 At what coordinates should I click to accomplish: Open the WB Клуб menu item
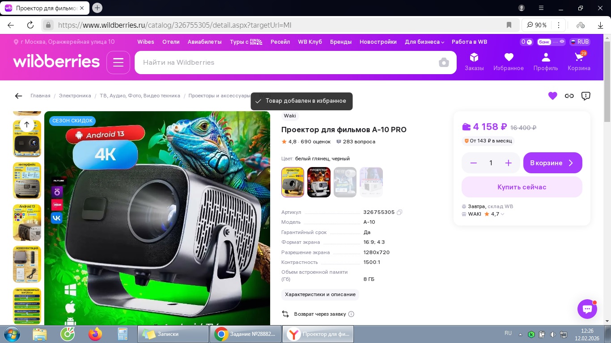pyautogui.click(x=310, y=42)
